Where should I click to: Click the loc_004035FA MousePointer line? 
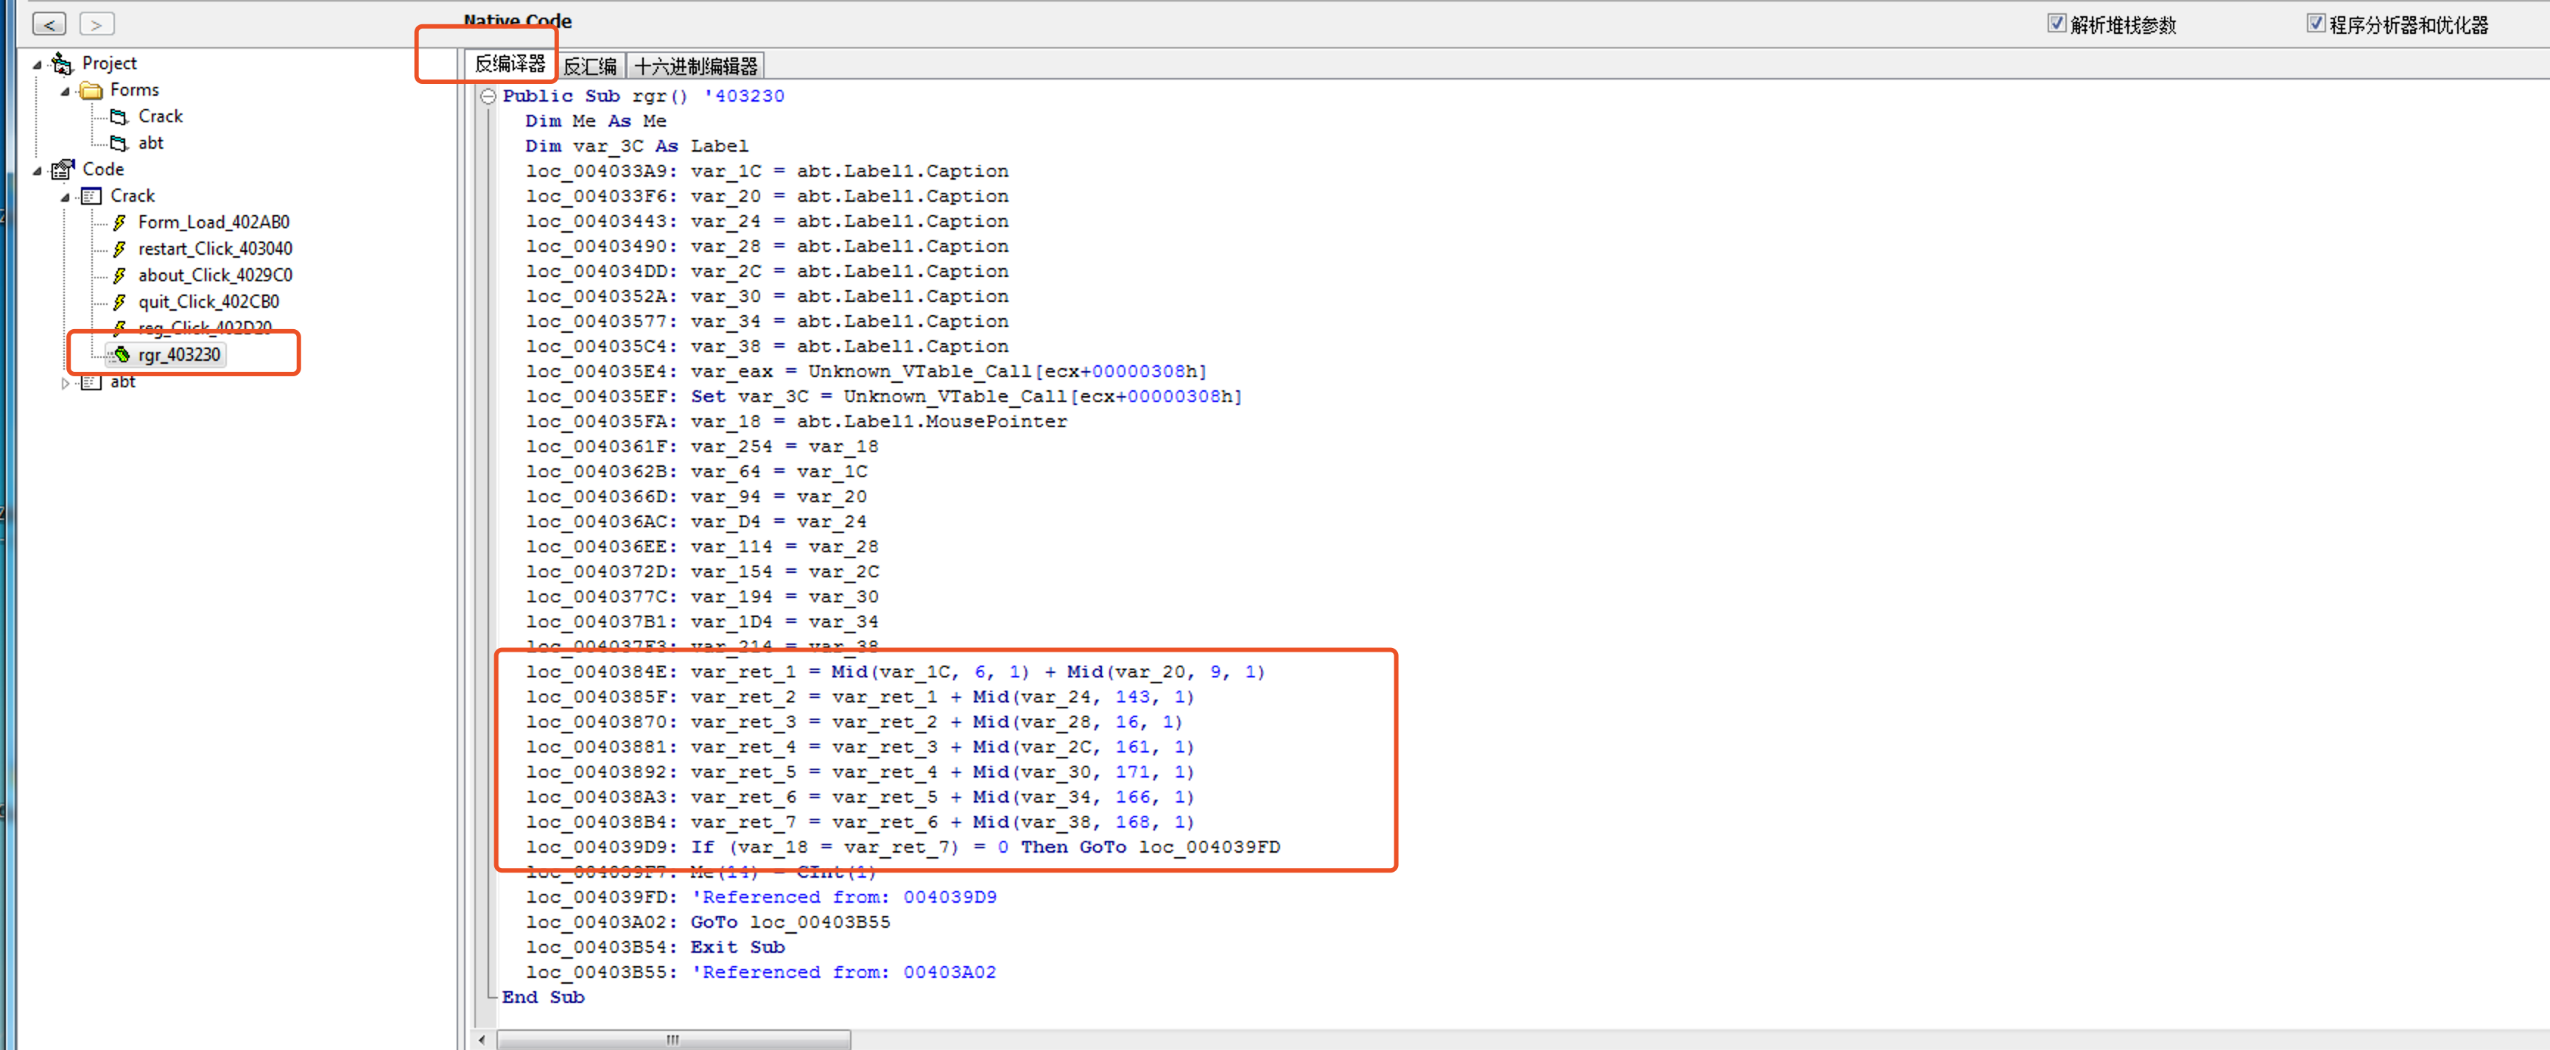[797, 422]
